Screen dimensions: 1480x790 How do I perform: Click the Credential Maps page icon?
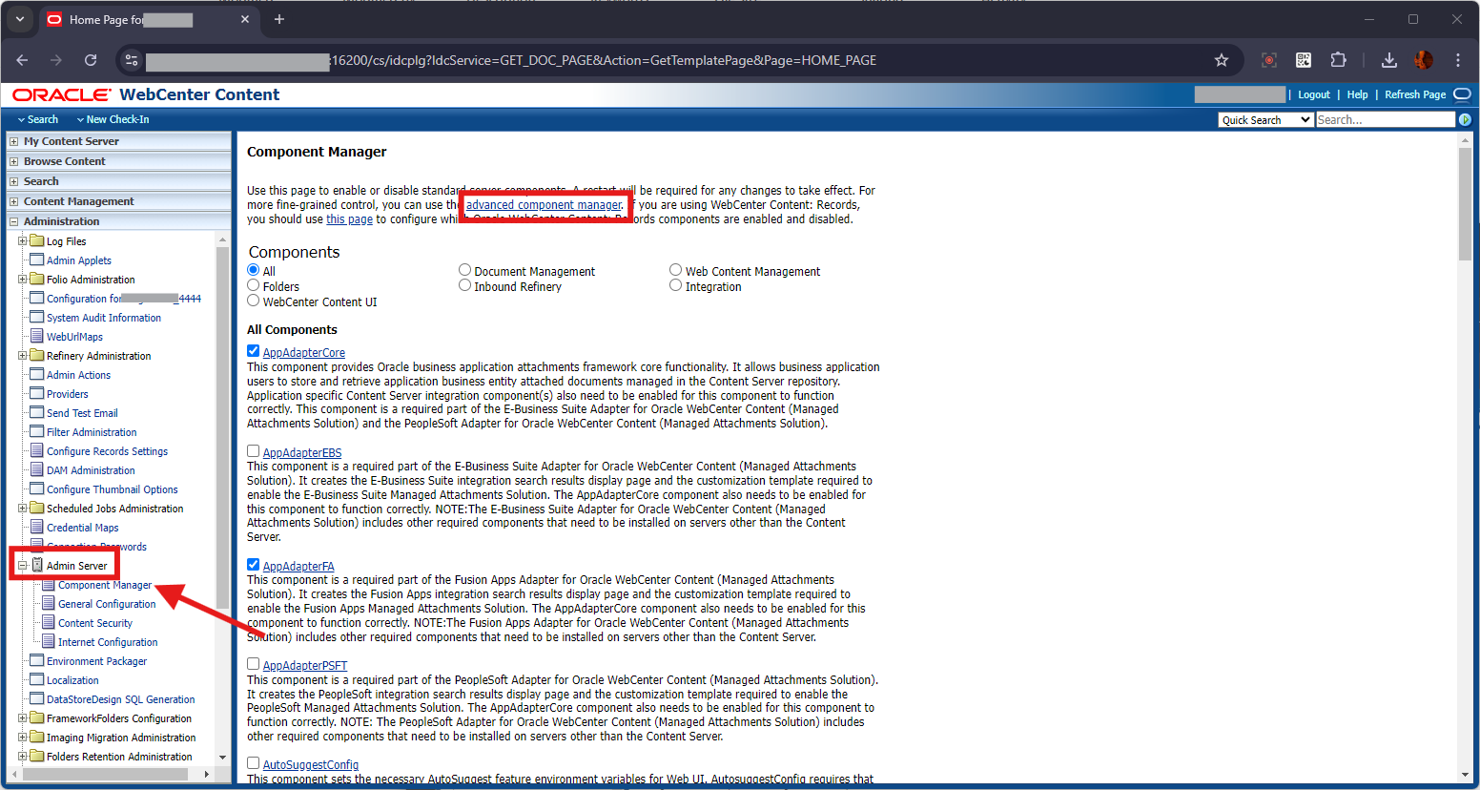click(x=37, y=527)
